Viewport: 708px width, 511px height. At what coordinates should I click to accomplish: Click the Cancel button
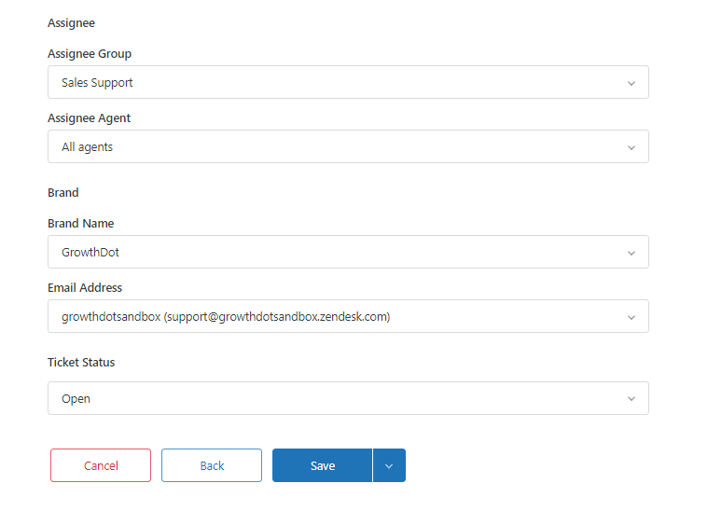101,465
